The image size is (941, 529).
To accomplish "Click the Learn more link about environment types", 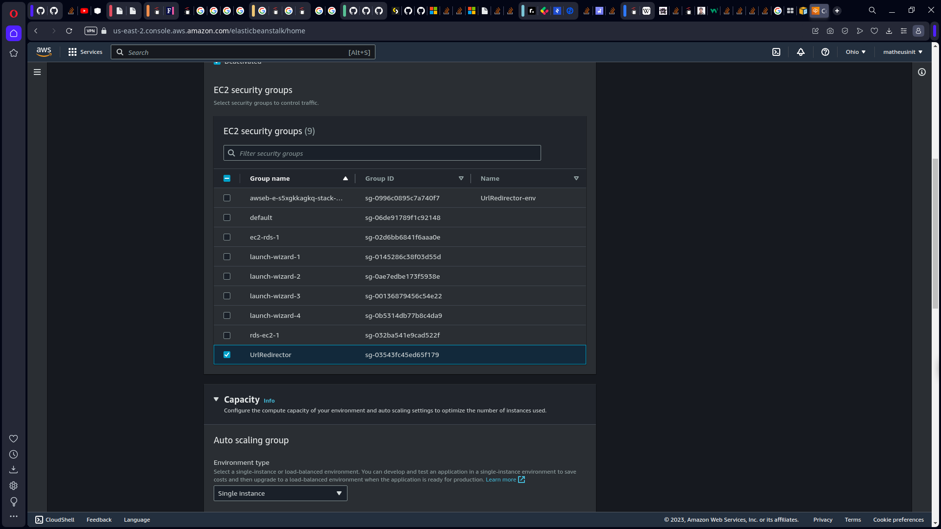I will click(501, 480).
